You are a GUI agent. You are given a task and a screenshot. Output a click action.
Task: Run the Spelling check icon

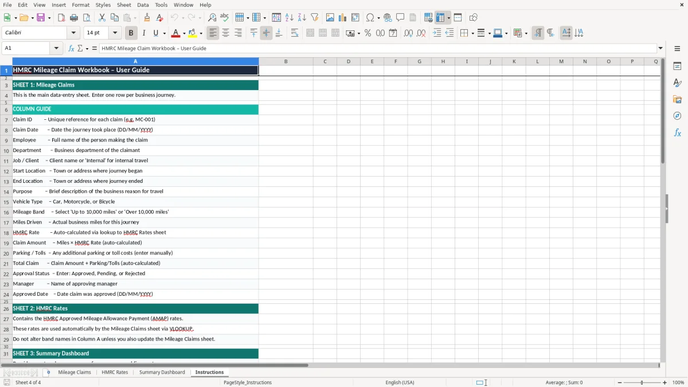[225, 18]
